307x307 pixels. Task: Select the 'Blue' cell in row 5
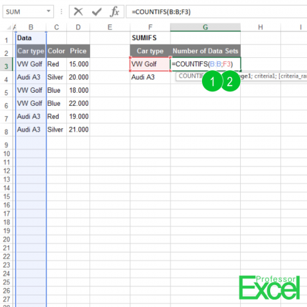(57, 90)
